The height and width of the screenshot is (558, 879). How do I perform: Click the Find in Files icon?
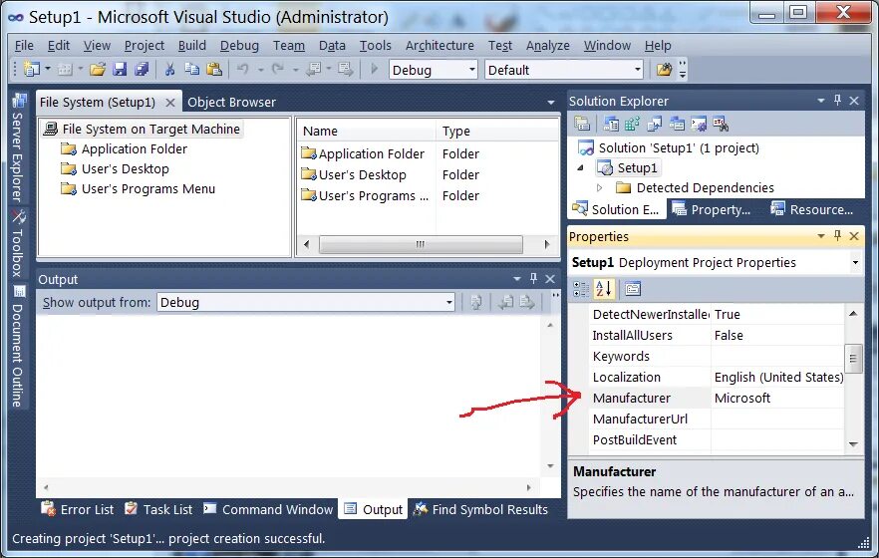(665, 70)
